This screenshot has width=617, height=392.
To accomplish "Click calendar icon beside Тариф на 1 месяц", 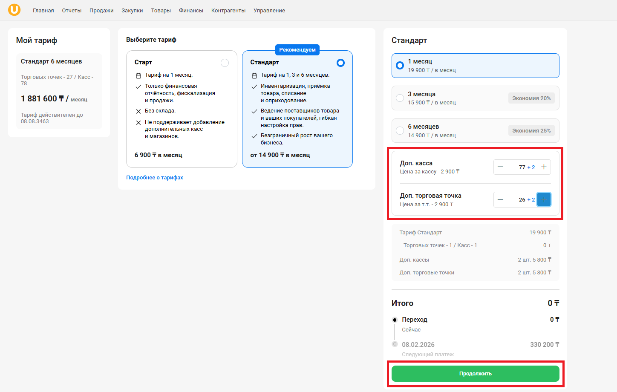I will [138, 75].
